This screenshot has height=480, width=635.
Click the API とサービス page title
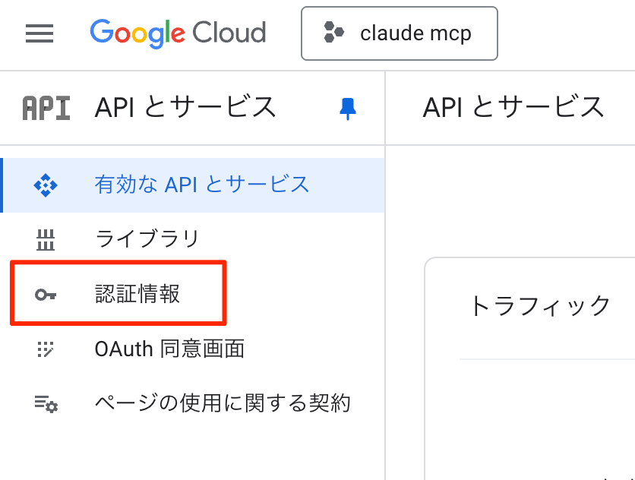coord(513,109)
